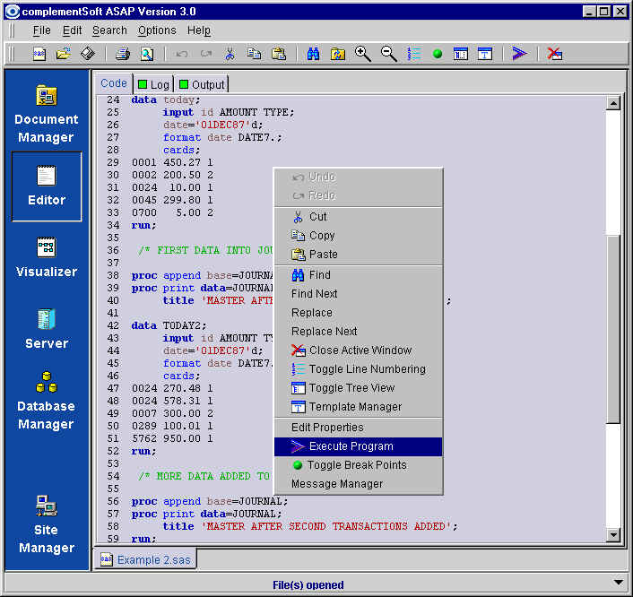Click the save toolbar icon
The image size is (633, 597).
(x=88, y=54)
